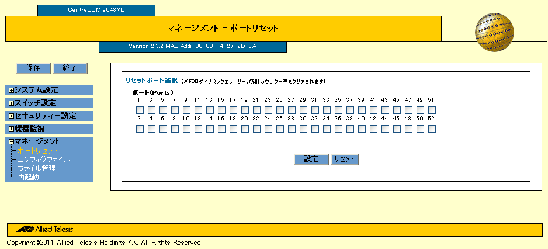Click the 設定 button to apply
The width and height of the screenshot is (548, 249).
click(311, 159)
